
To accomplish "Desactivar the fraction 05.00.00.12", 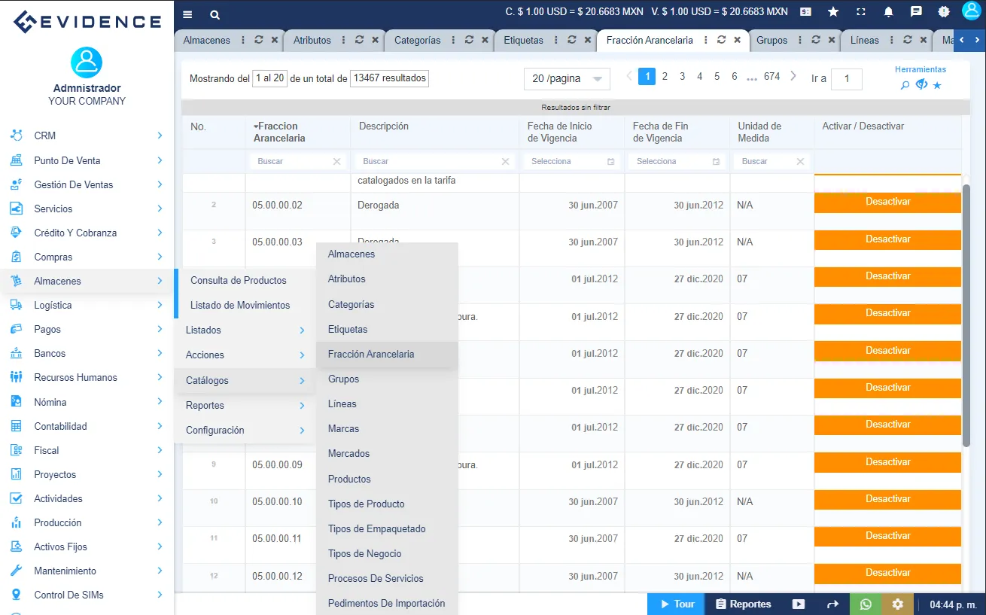I will pyautogui.click(x=887, y=573).
